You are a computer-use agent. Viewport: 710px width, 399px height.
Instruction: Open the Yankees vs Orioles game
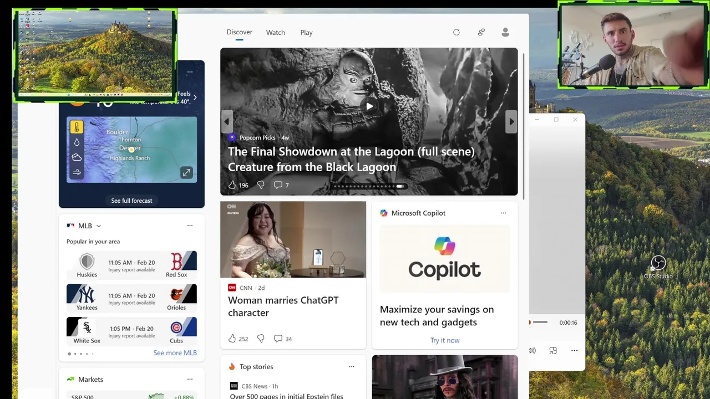(x=131, y=298)
